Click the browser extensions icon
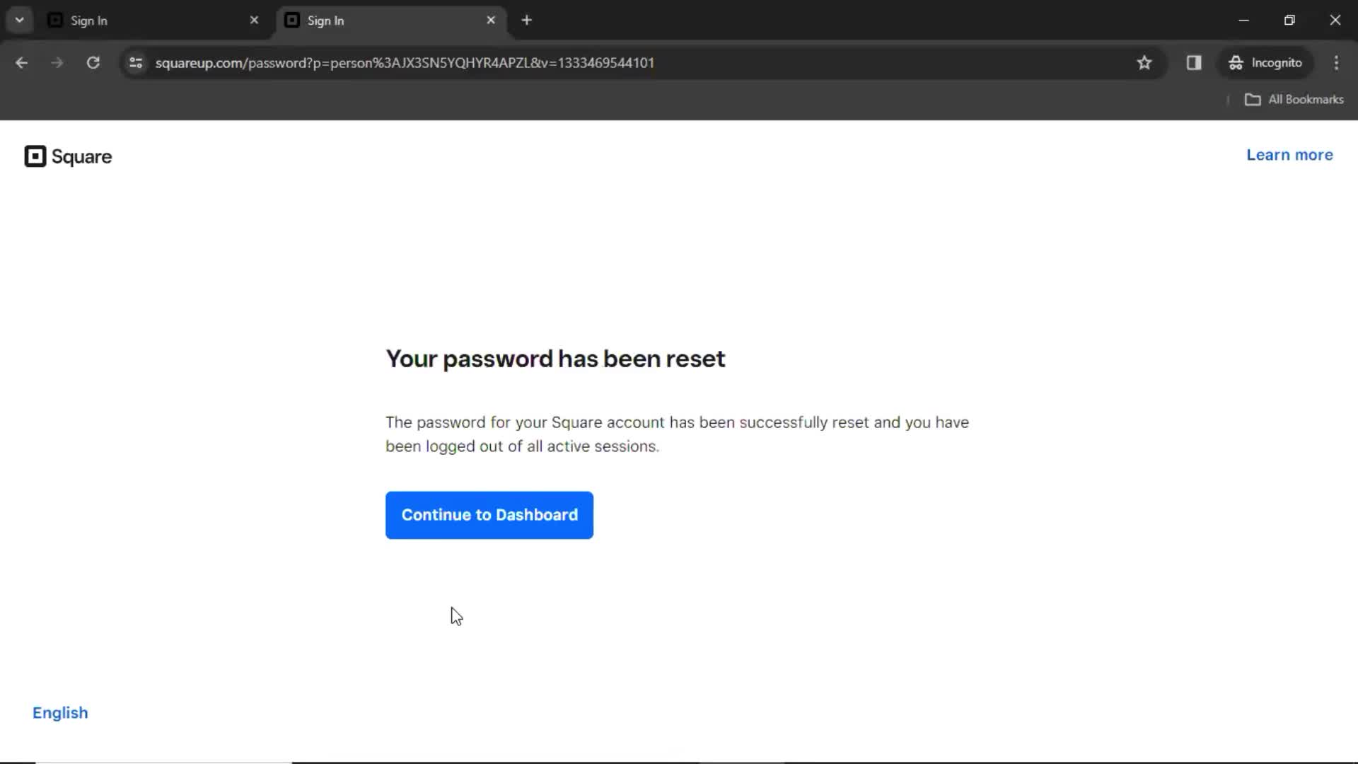1358x764 pixels. pyautogui.click(x=1194, y=62)
